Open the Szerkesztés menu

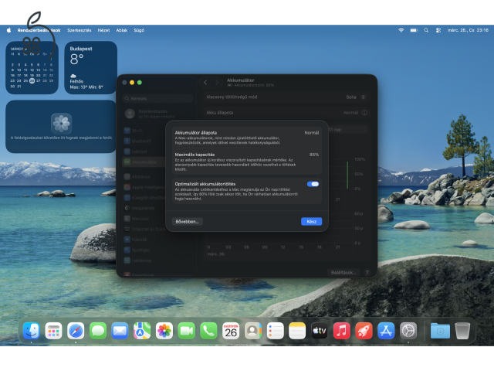coord(79,30)
